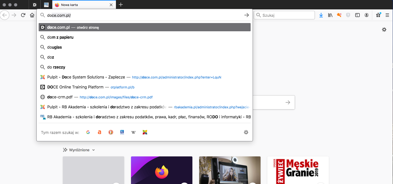Click the gift box What's New icon

click(x=378, y=15)
